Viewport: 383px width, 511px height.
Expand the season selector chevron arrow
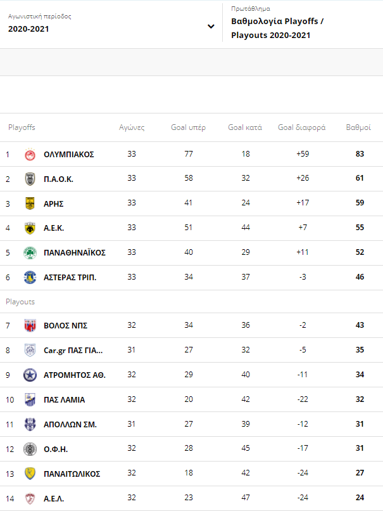click(211, 27)
